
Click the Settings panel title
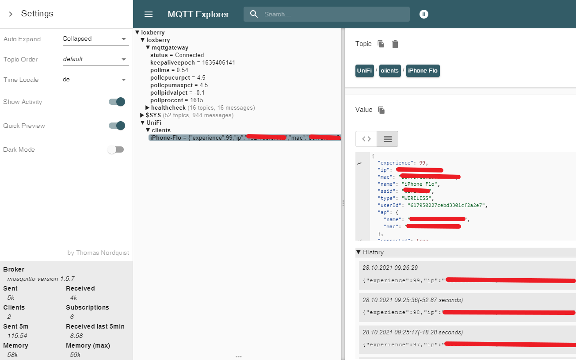37,14
